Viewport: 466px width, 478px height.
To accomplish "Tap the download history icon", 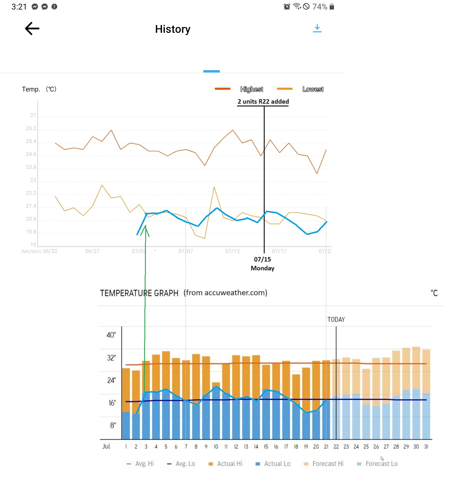I will [317, 28].
